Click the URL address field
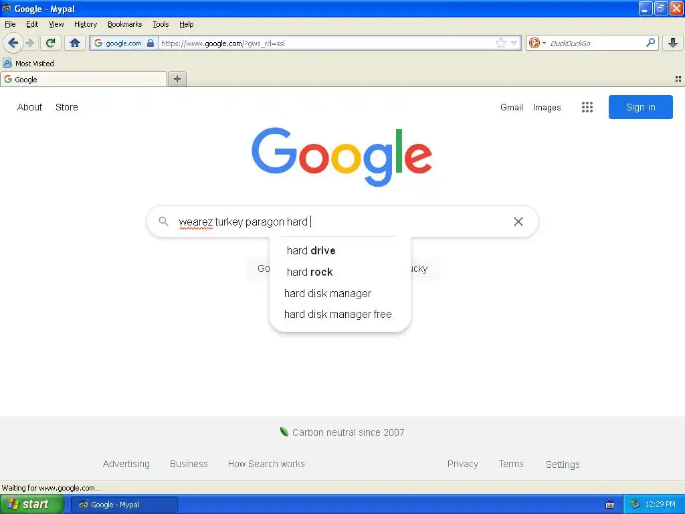This screenshot has width=685, height=514. (326, 44)
